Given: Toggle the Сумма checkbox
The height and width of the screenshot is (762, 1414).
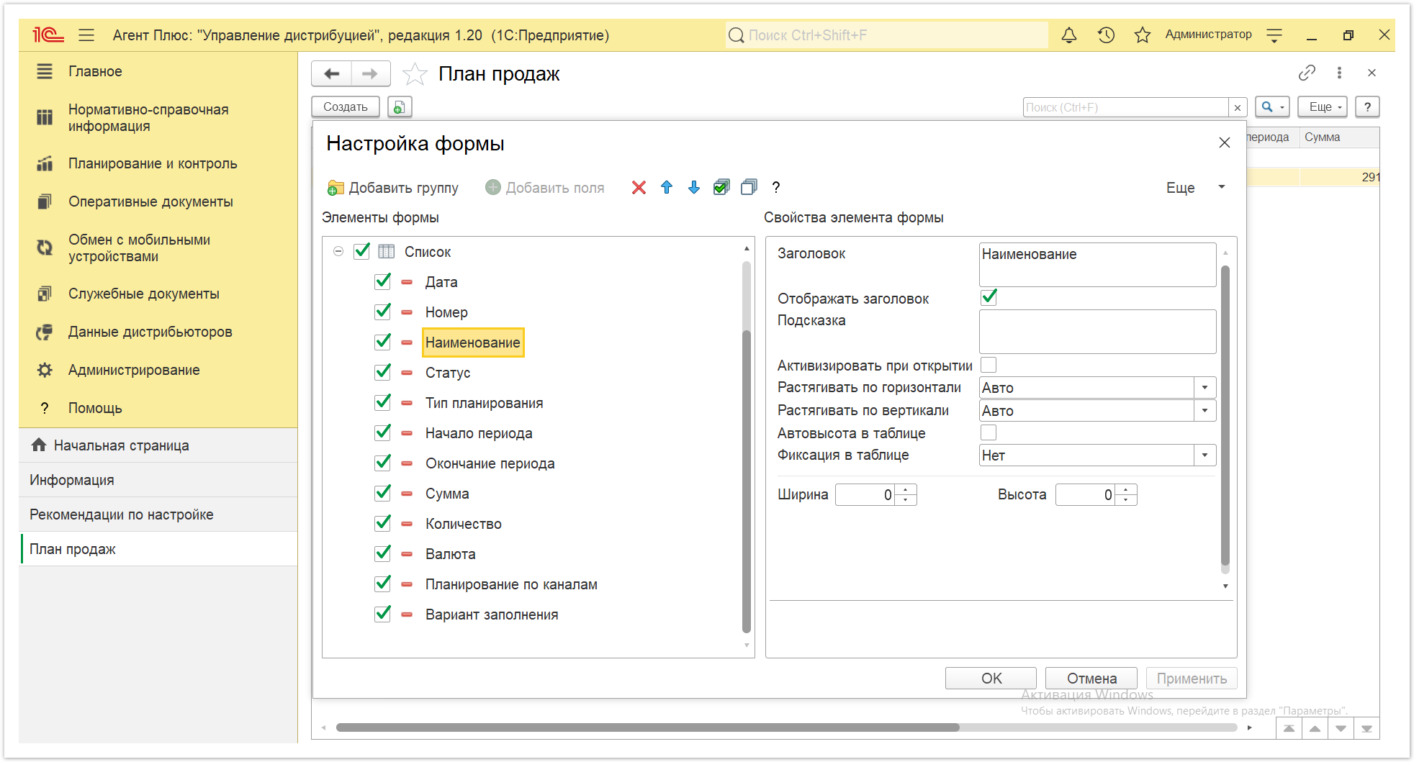Looking at the screenshot, I should pos(383,493).
